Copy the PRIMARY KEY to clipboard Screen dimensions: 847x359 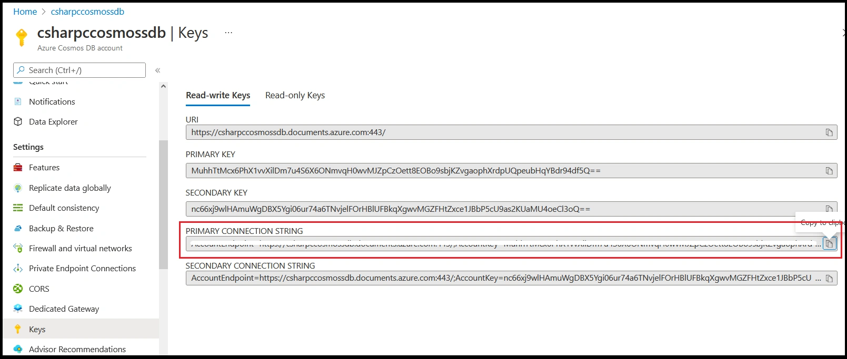829,171
